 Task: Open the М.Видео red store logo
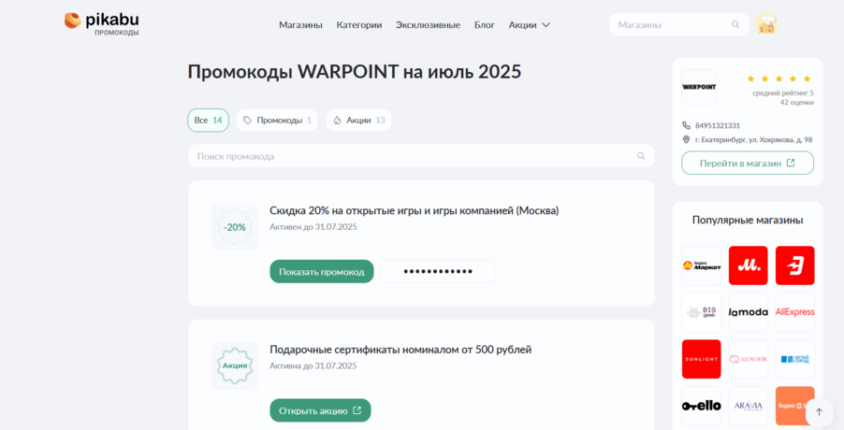pos(749,265)
